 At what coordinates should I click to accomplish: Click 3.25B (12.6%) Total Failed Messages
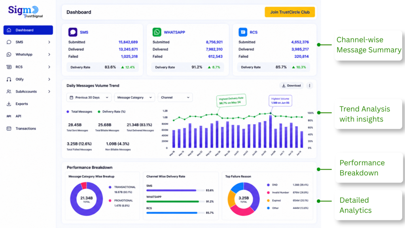pyautogui.click(x=79, y=146)
